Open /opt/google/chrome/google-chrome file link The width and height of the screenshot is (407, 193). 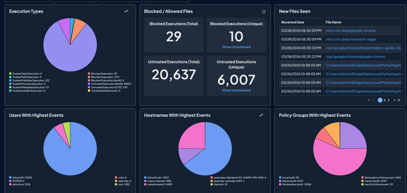pos(355,57)
